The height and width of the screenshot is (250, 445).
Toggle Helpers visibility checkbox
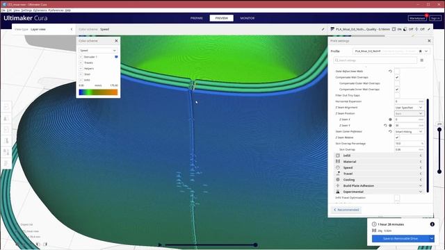coord(81,68)
